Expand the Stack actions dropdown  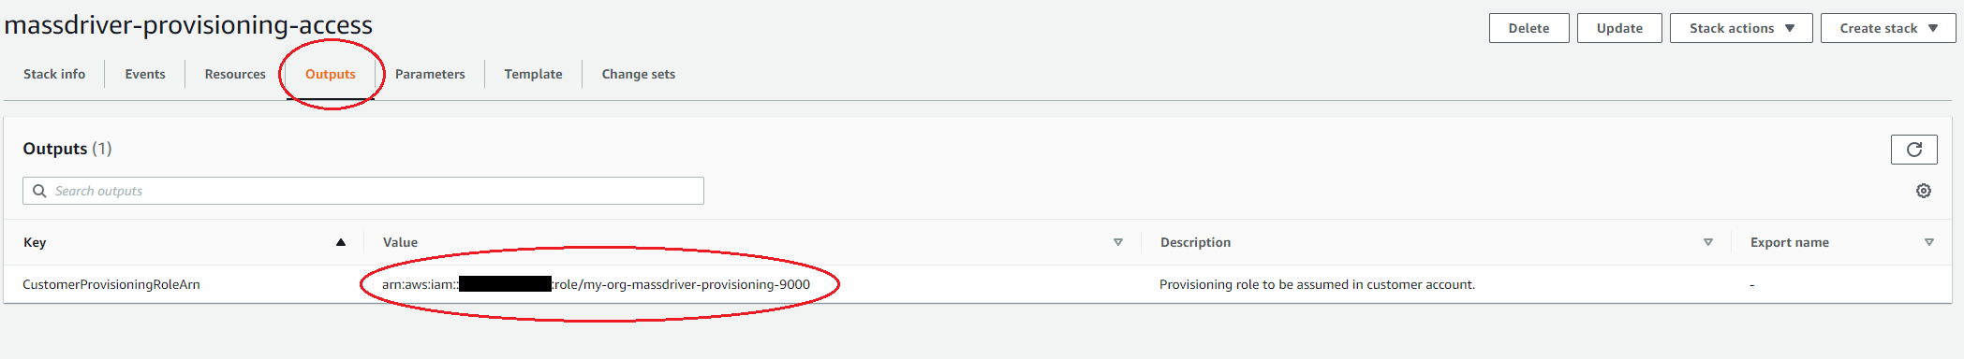pyautogui.click(x=1741, y=28)
